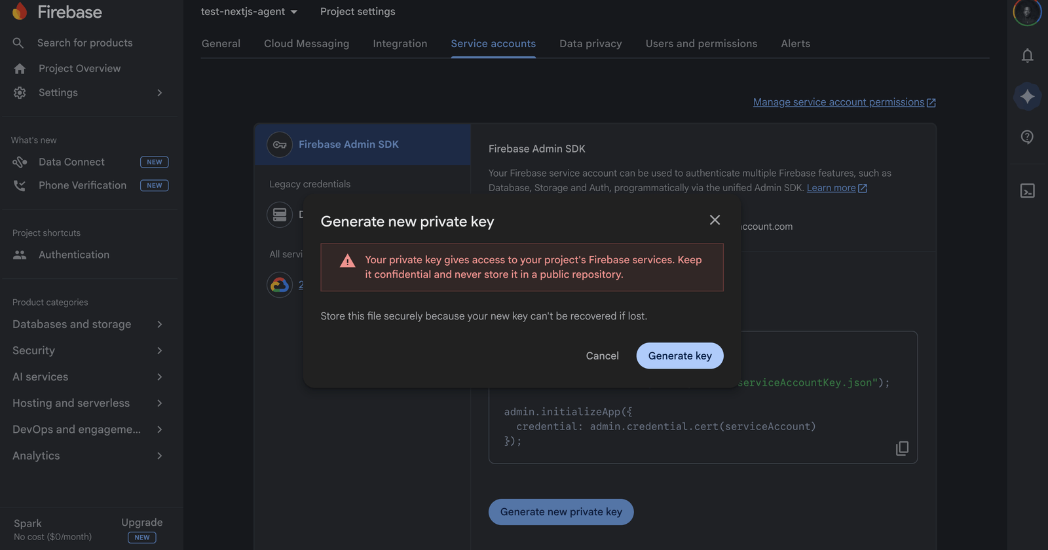Select the Service accounts tab
This screenshot has height=550, width=1048.
point(493,43)
